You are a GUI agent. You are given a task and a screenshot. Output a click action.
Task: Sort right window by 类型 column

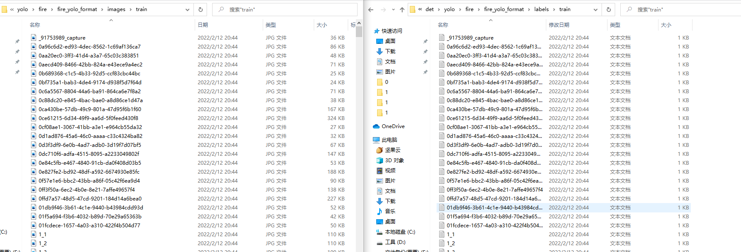pyautogui.click(x=615, y=25)
